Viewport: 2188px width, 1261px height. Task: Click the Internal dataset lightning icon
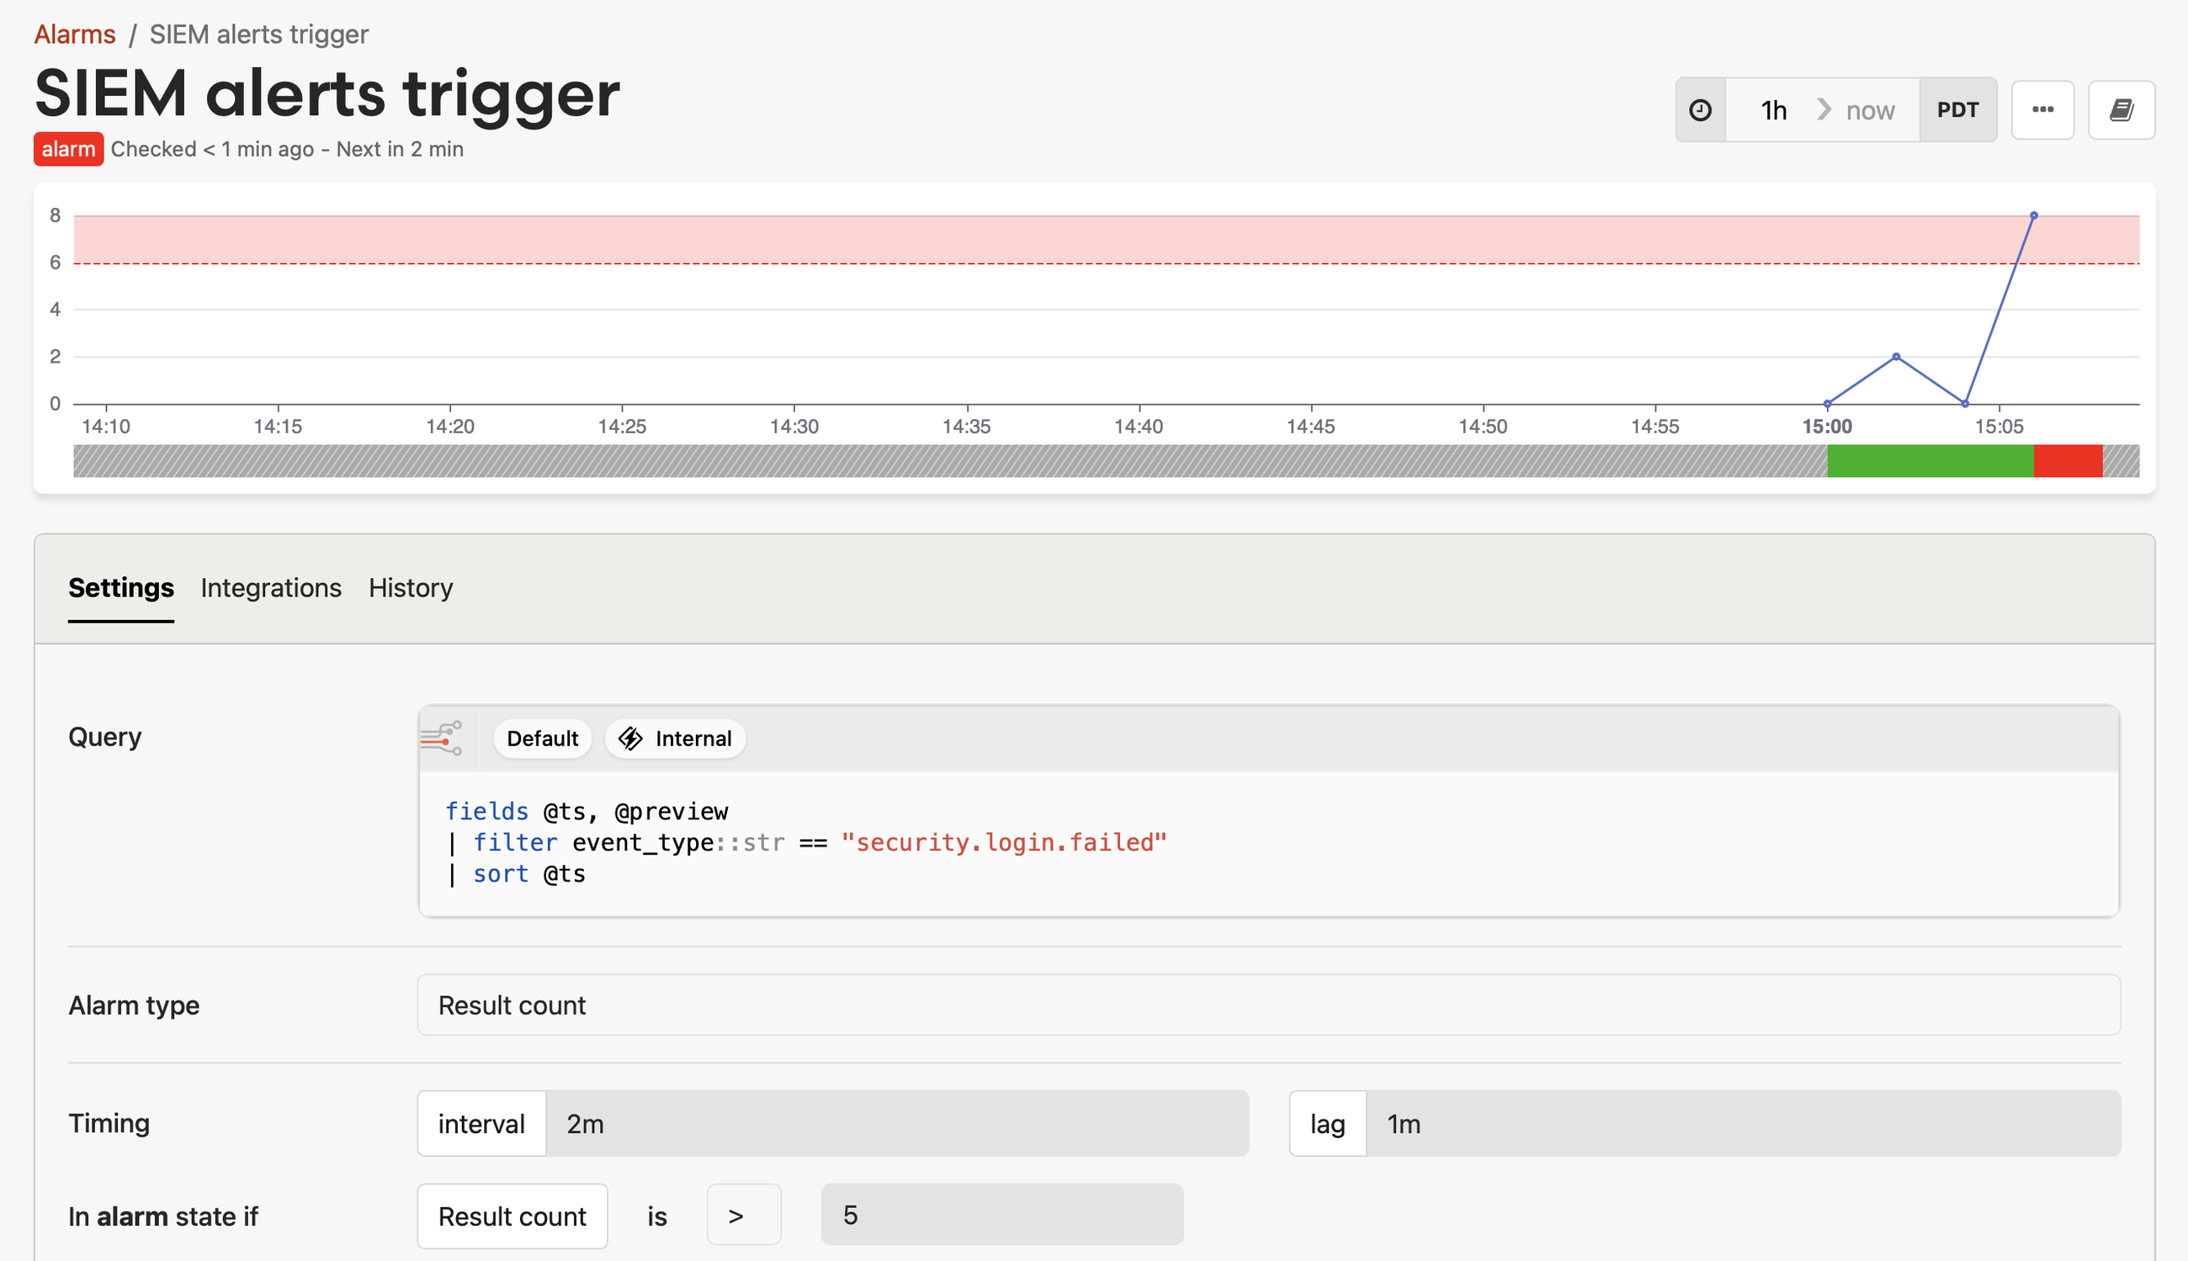tap(630, 739)
